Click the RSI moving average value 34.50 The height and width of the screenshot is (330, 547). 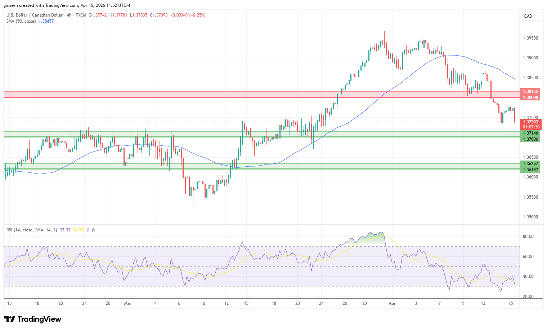(x=78, y=230)
